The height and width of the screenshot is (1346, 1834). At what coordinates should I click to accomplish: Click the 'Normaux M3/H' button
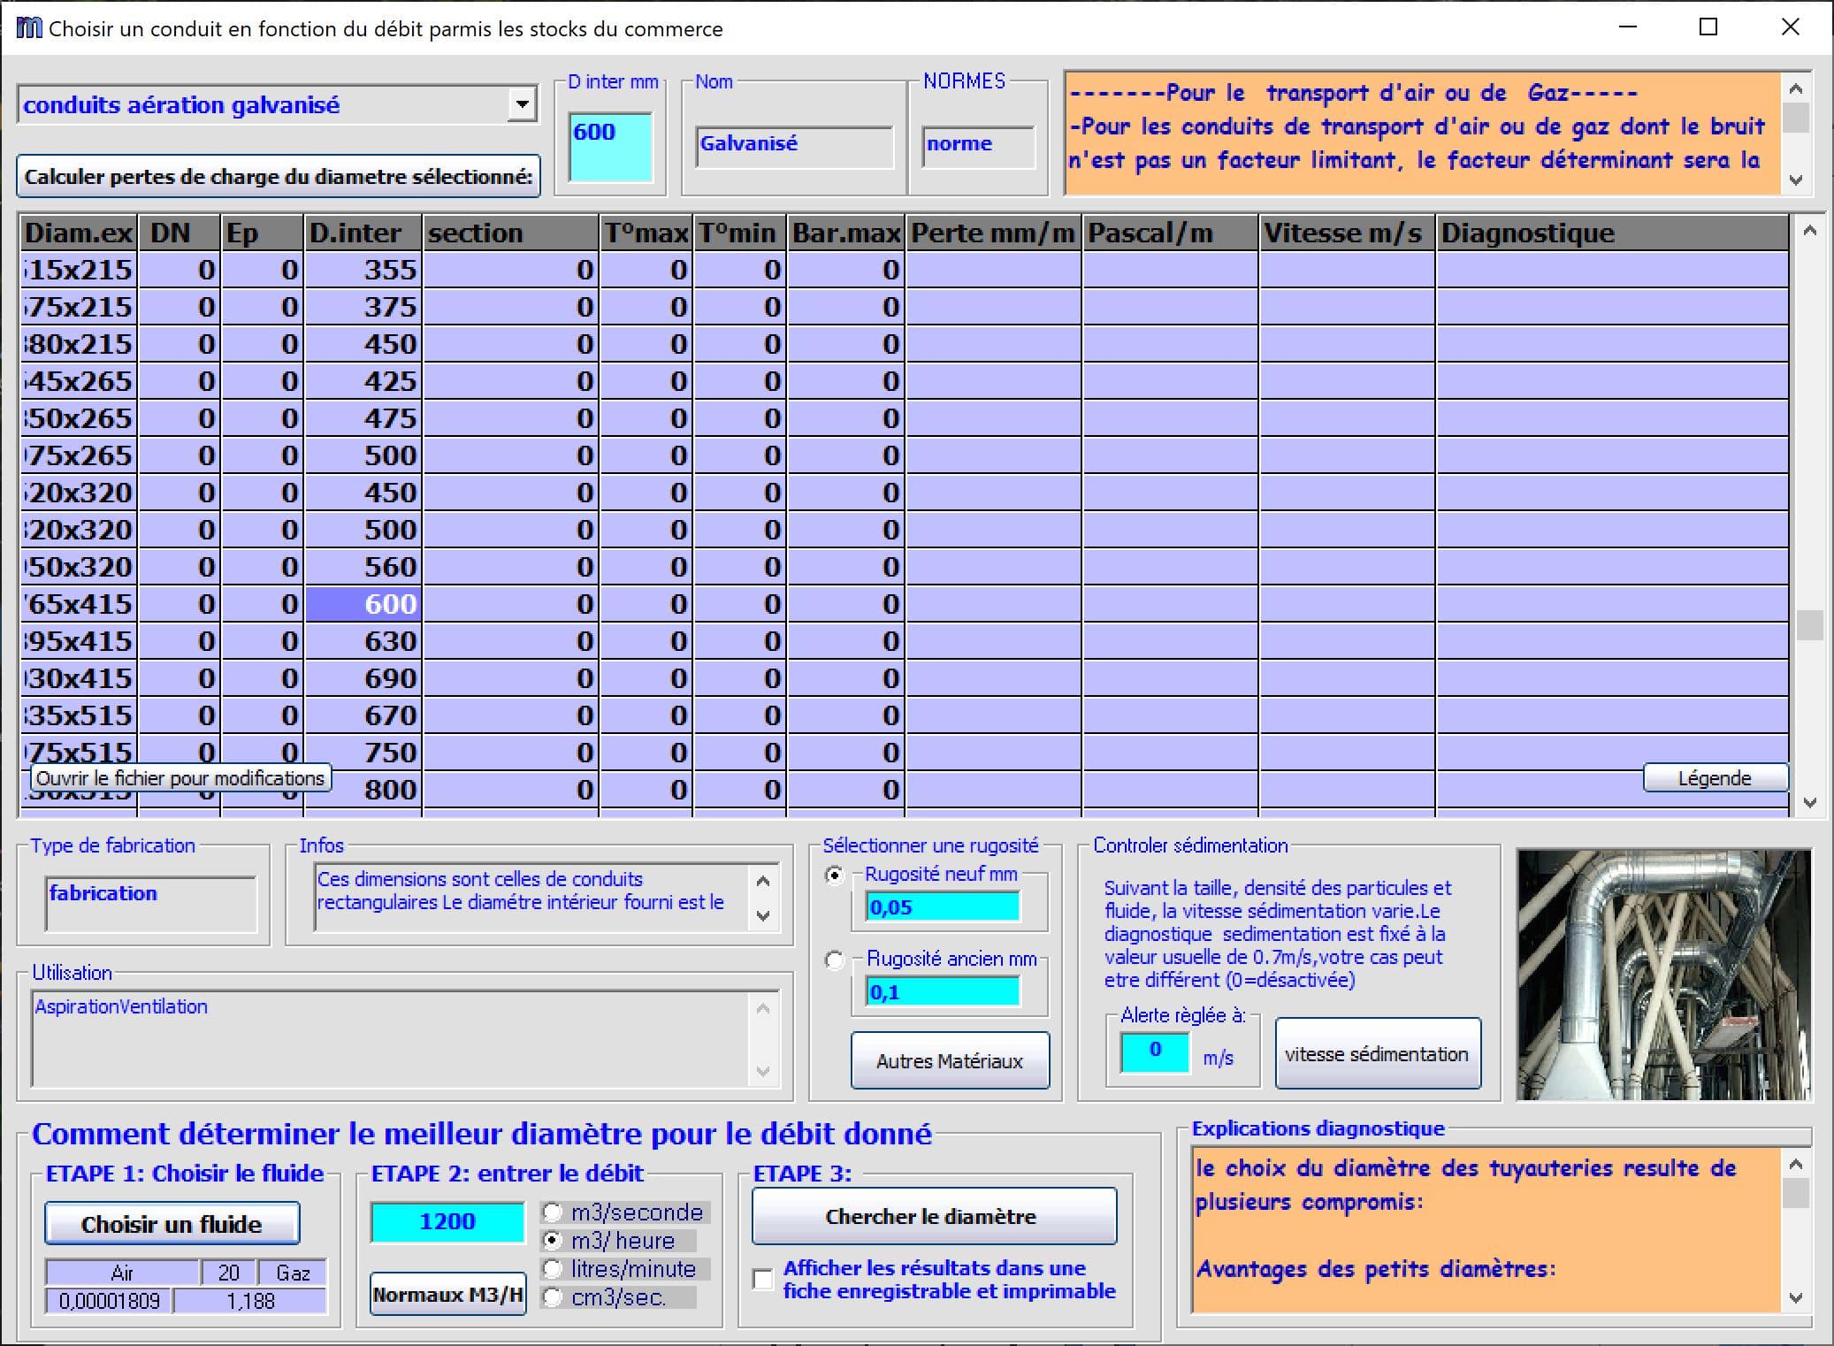(x=447, y=1294)
